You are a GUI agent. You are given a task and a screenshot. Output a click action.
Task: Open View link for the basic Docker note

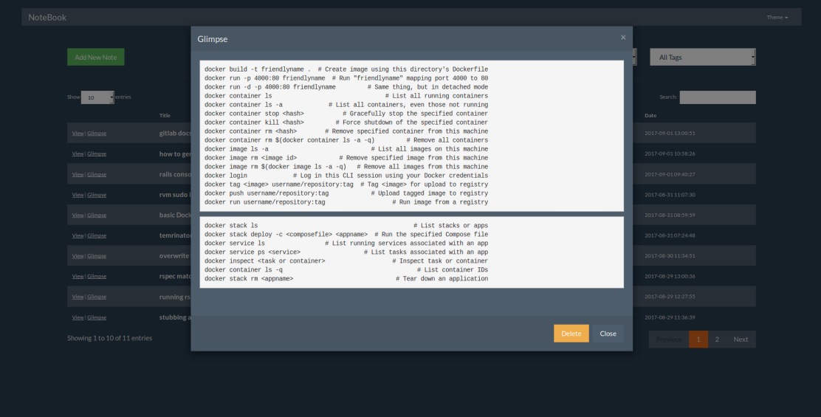tap(78, 215)
